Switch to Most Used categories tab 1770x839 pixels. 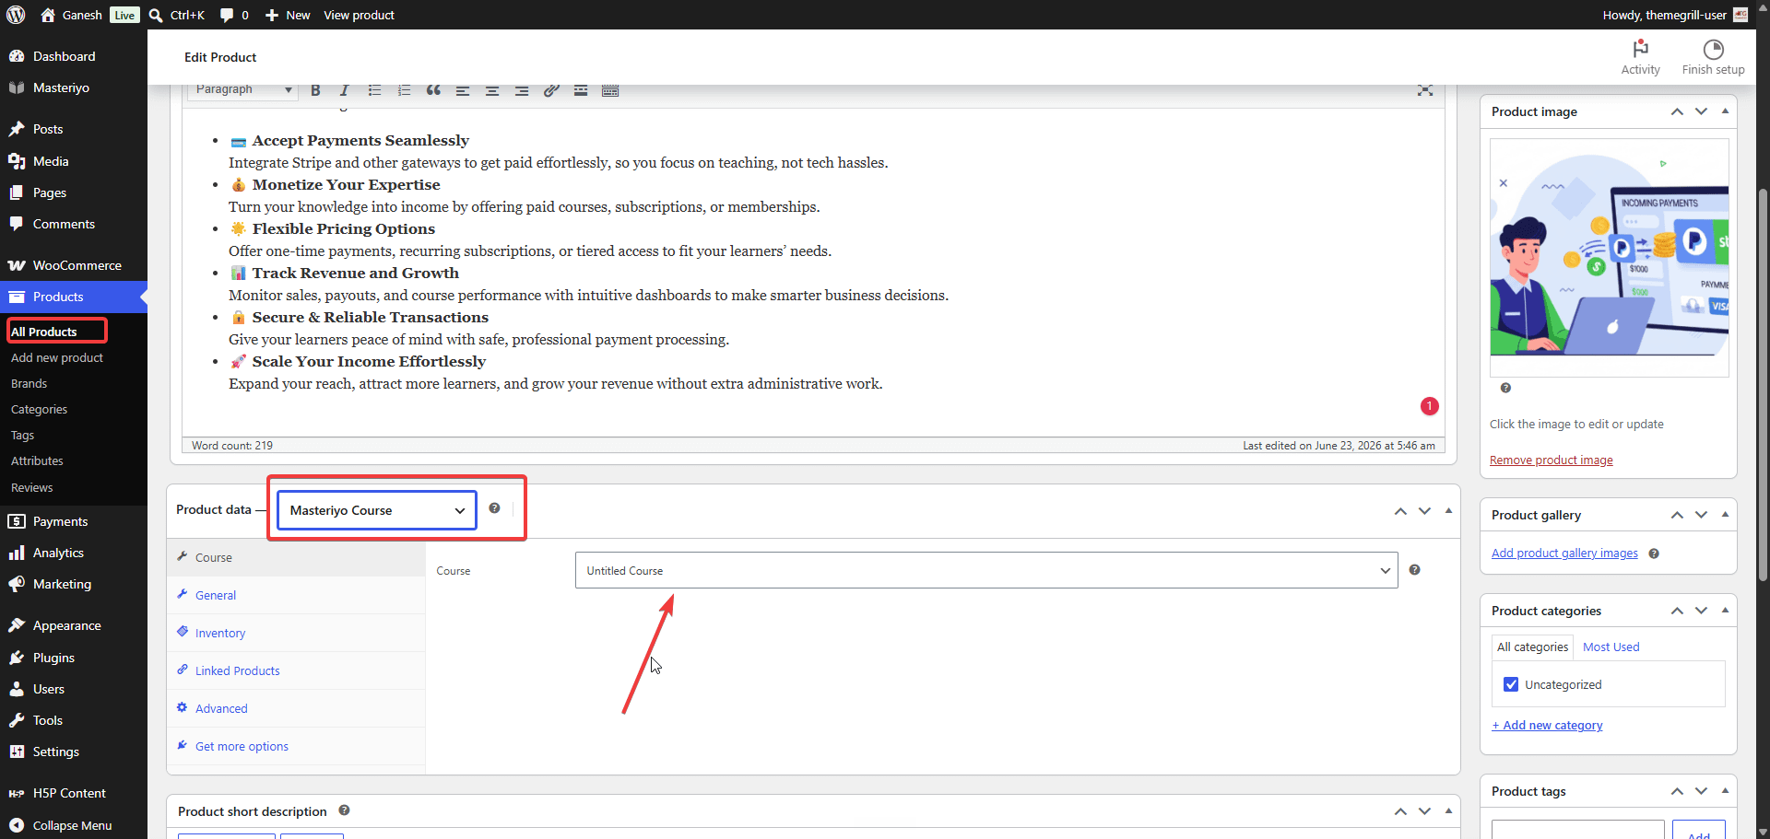point(1611,647)
